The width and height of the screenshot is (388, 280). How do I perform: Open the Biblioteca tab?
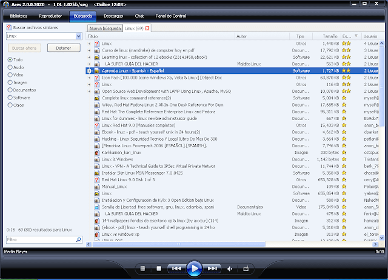[19, 16]
